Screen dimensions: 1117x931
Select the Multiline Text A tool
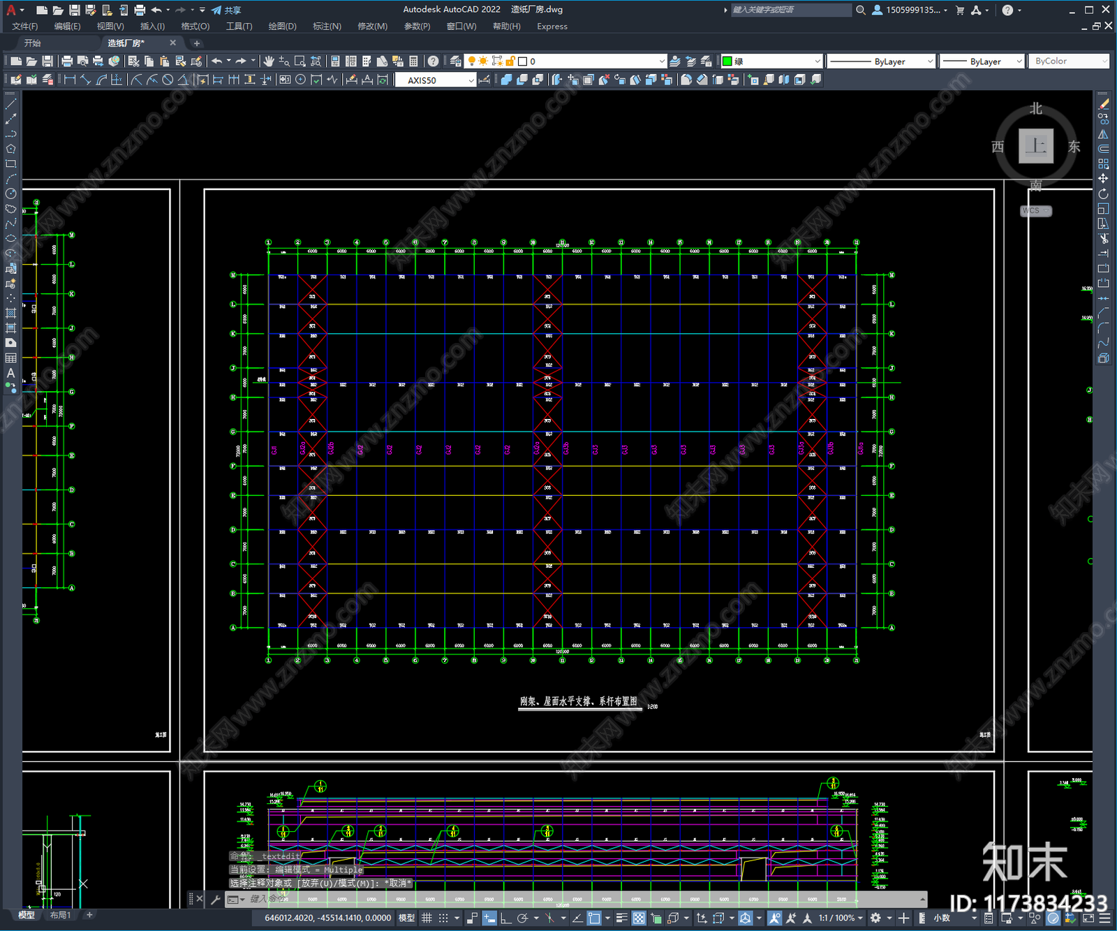pyautogui.click(x=10, y=373)
